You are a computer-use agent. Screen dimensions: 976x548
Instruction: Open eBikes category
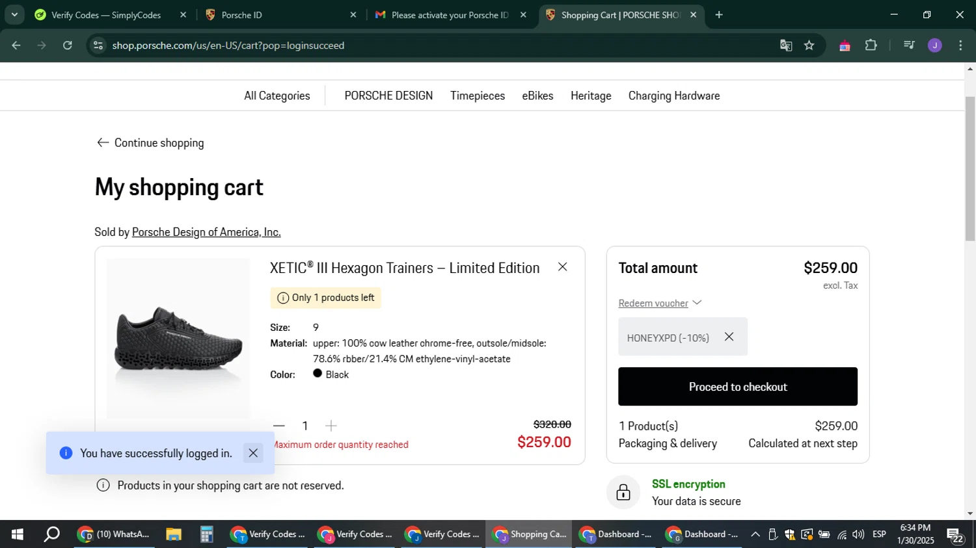click(537, 96)
